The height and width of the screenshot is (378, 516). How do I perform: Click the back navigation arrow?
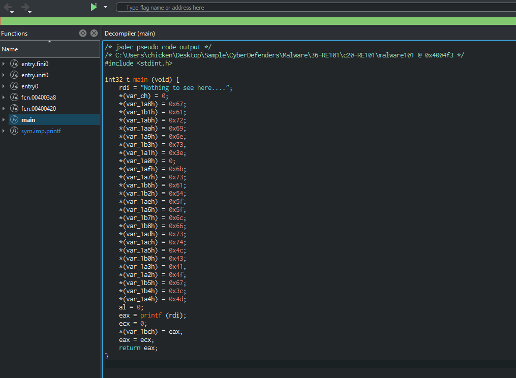pos(8,7)
